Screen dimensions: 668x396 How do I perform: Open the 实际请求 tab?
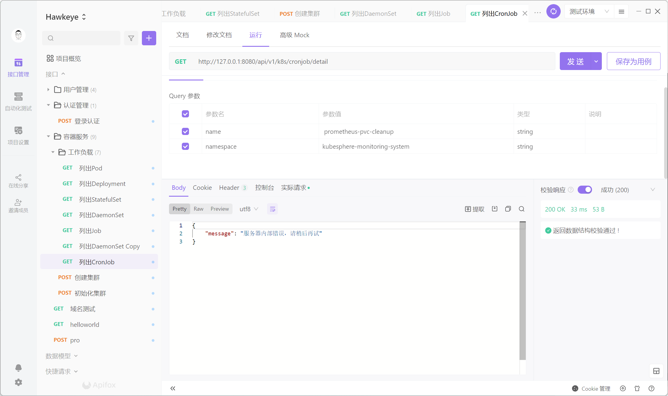[x=295, y=188]
